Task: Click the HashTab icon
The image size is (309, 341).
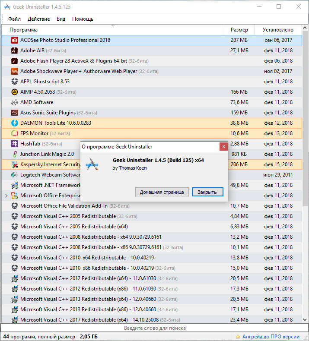Action: coord(15,144)
